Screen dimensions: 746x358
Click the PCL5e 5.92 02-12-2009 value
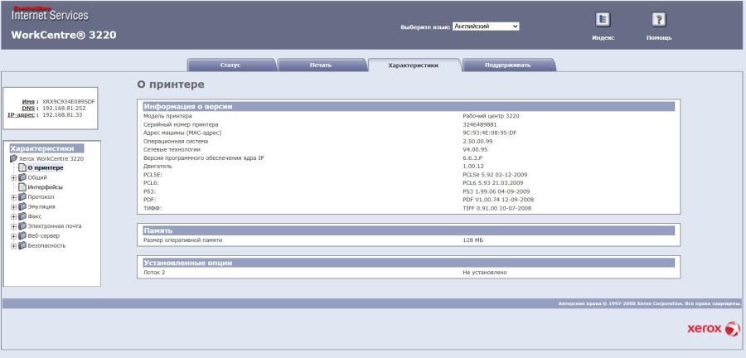coord(495,175)
